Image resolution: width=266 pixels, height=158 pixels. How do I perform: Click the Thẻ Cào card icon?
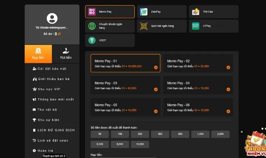(195, 12)
